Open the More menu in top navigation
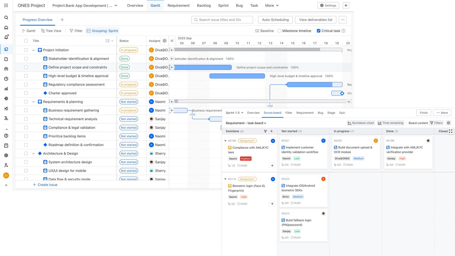455x256 pixels. click(x=272, y=5)
